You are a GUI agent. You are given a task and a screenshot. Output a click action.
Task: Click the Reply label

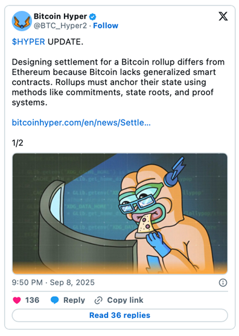pos(74,300)
